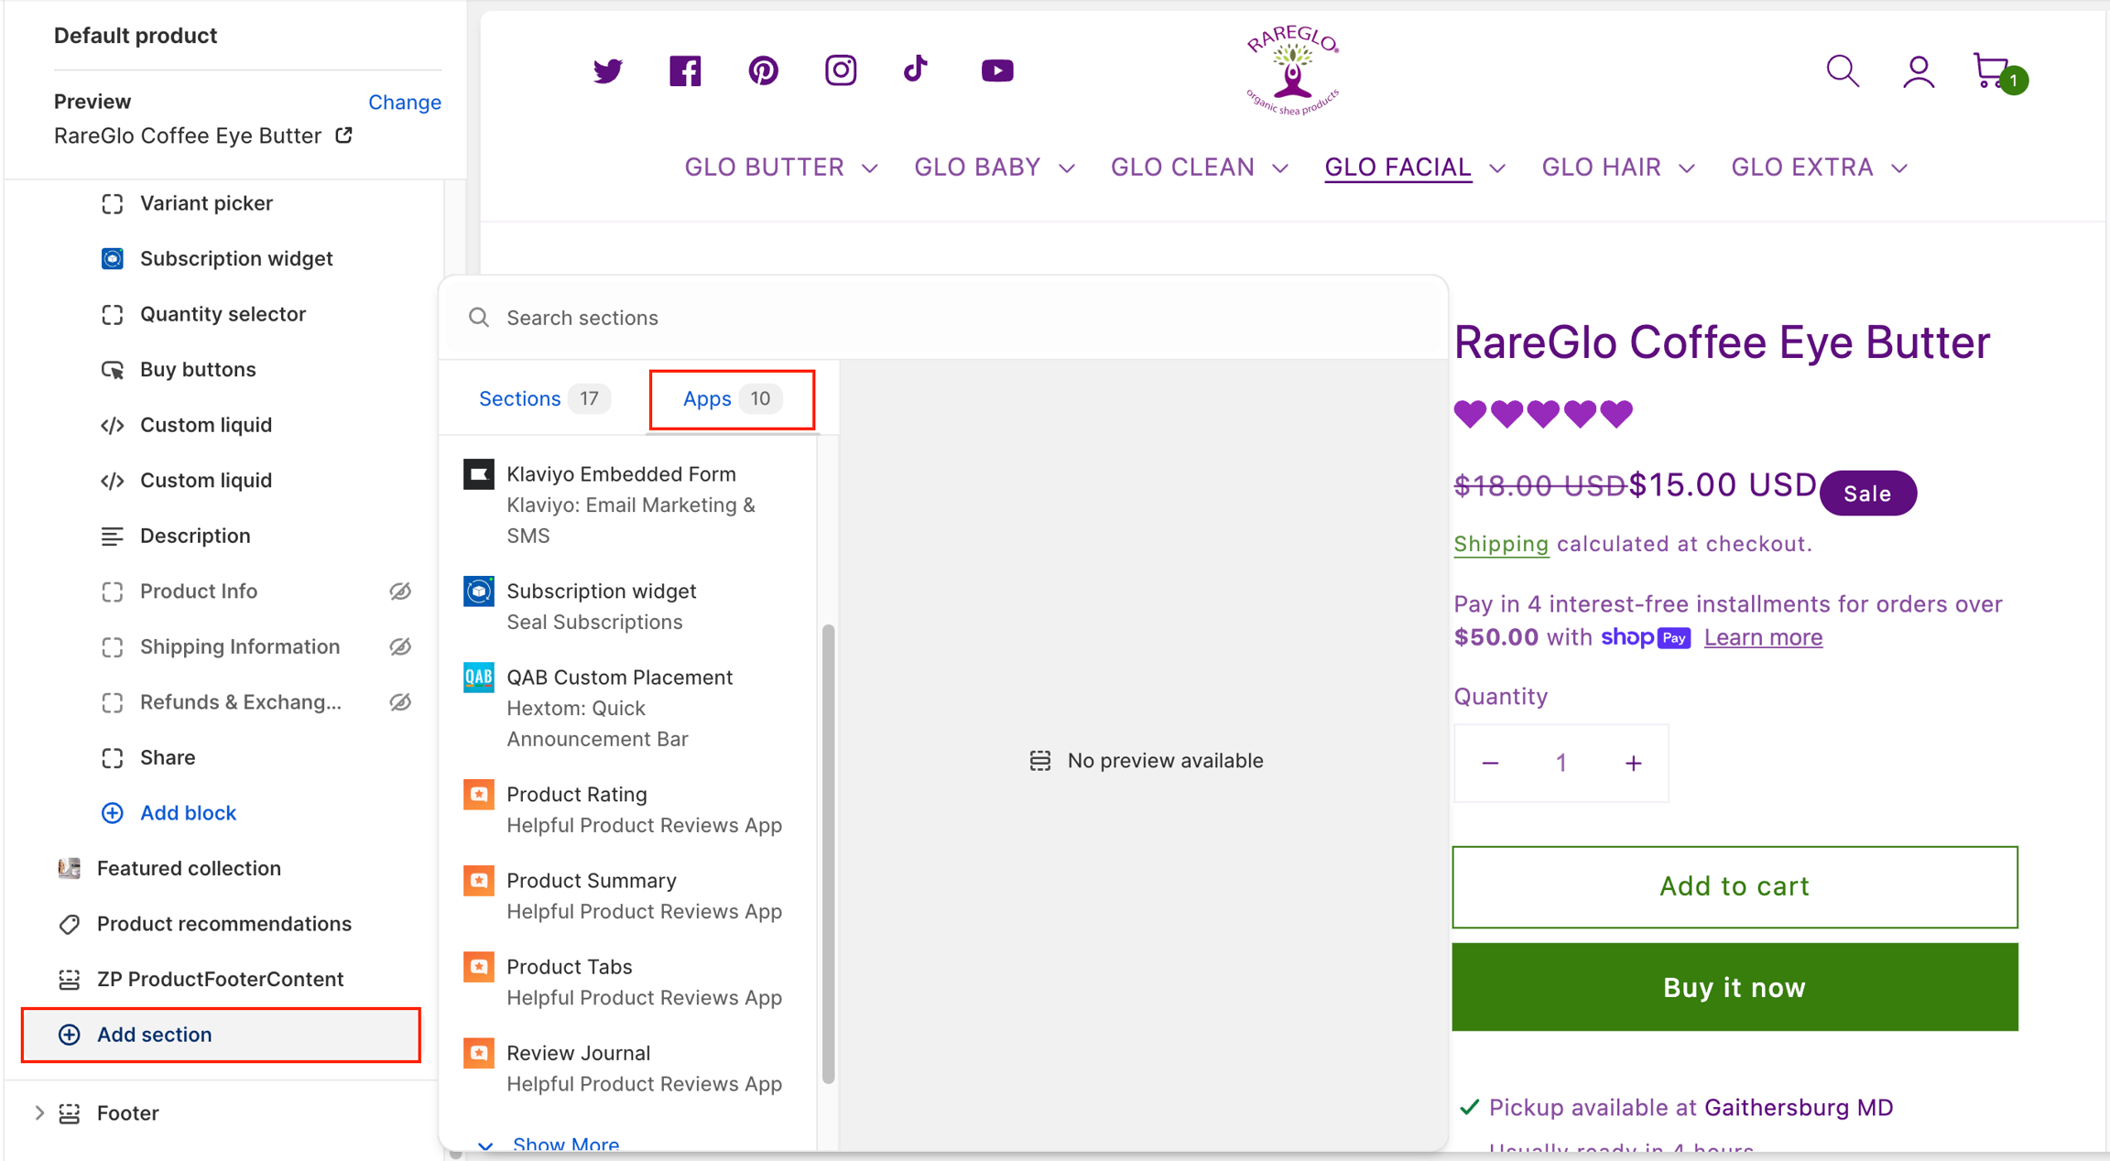
Task: Select Klaviyo Embedded Form app block
Action: 621,474
